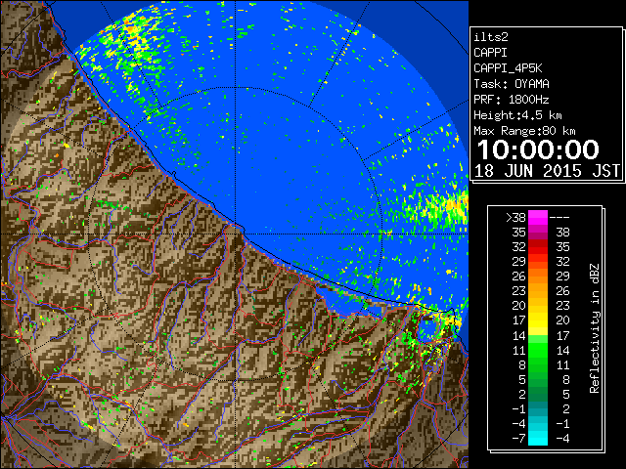Click the 'PRF: 1800Hz' text
The height and width of the screenshot is (469, 626).
coord(512,100)
